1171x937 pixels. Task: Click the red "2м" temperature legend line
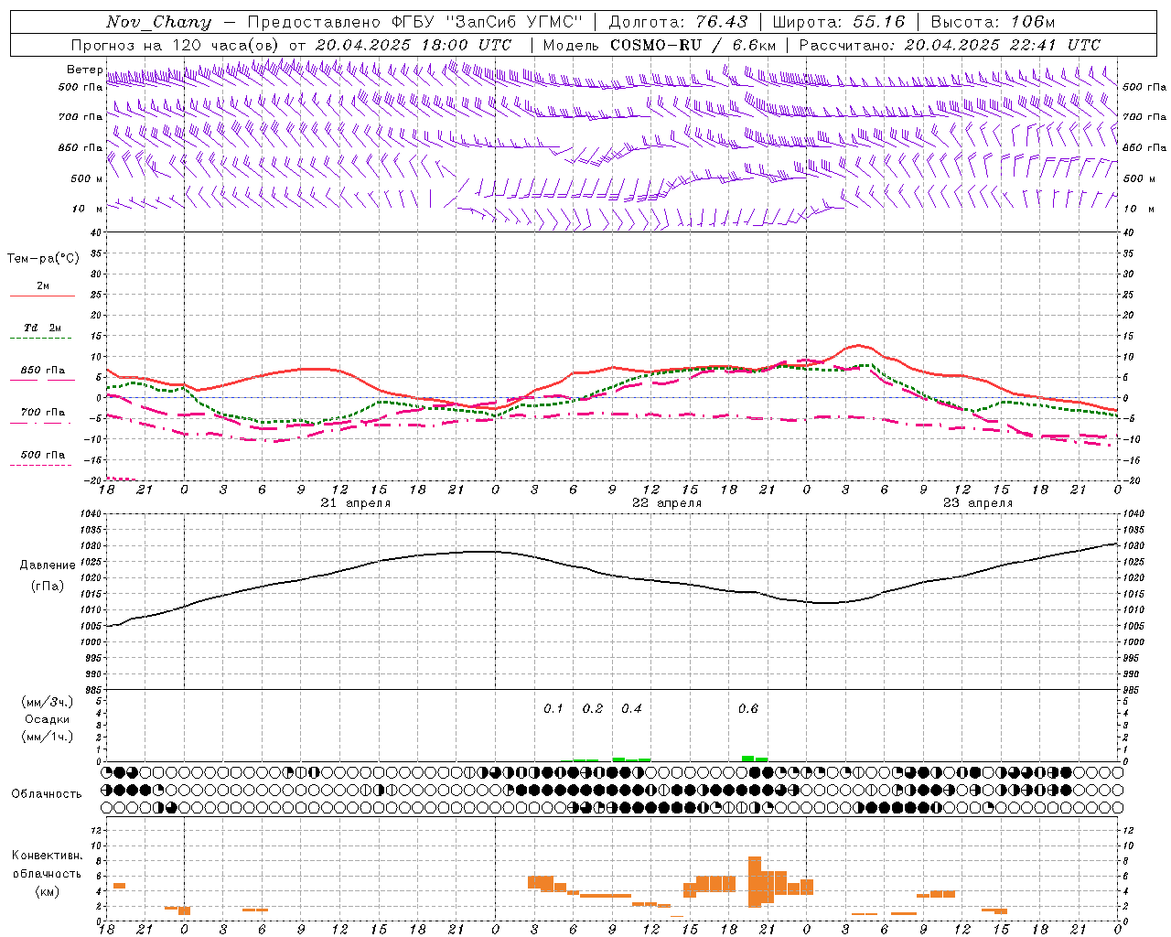click(x=43, y=296)
